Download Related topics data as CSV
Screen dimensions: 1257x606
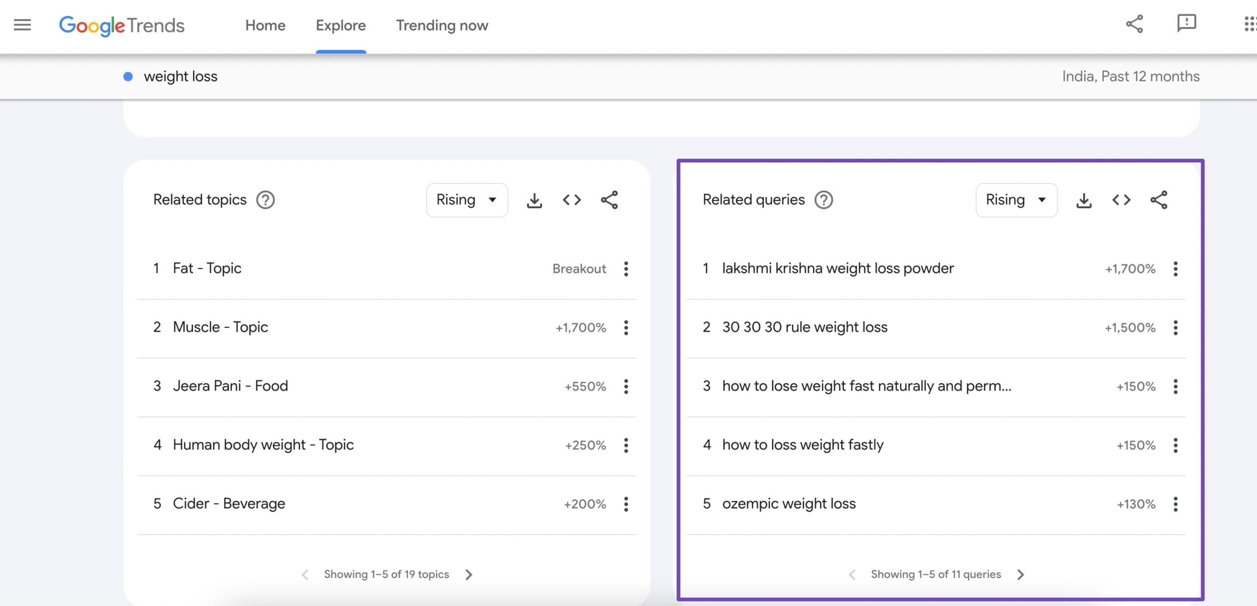click(534, 200)
